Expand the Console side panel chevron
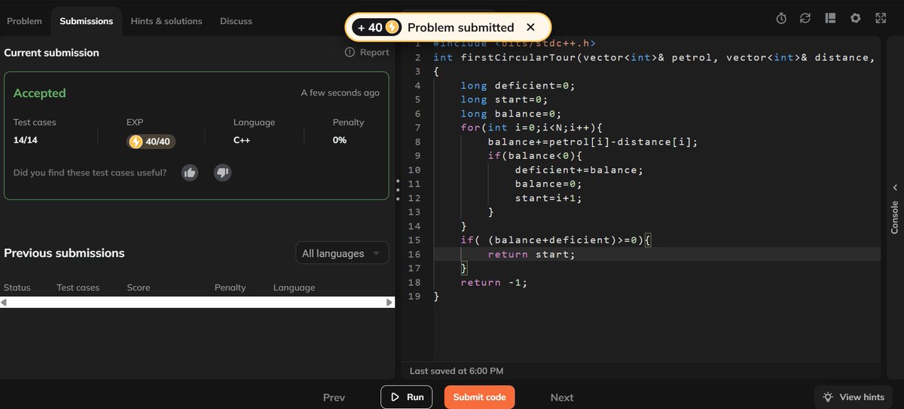 pos(895,188)
